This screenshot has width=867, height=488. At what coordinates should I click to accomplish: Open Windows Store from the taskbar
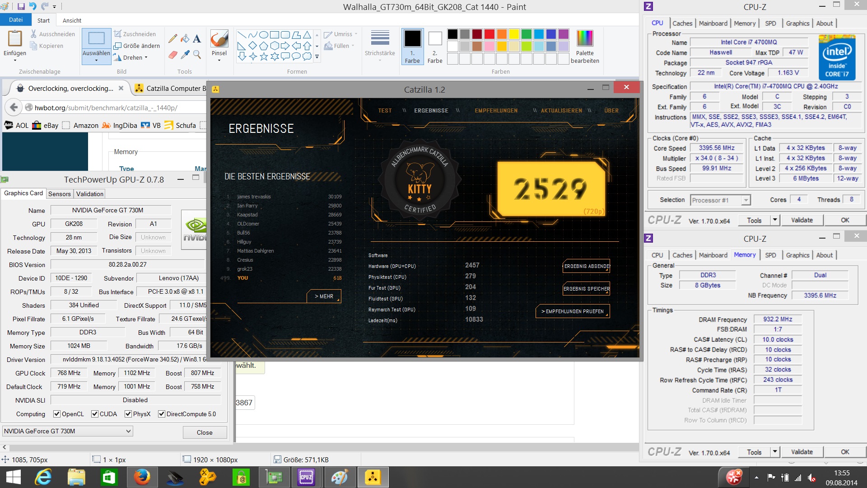(x=109, y=477)
